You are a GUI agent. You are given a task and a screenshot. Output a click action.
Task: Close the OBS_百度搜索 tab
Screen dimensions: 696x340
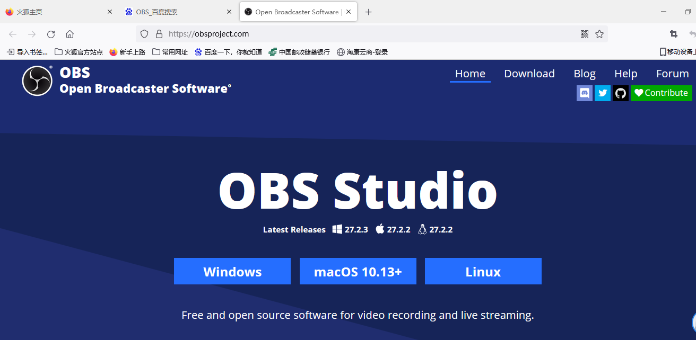[x=229, y=12]
